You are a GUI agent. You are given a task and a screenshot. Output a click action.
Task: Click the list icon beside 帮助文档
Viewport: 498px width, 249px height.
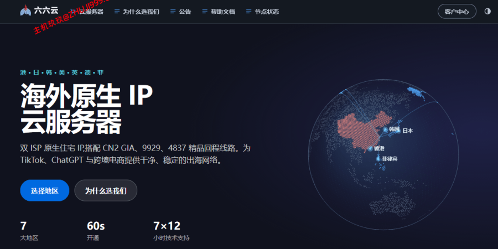[205, 12]
